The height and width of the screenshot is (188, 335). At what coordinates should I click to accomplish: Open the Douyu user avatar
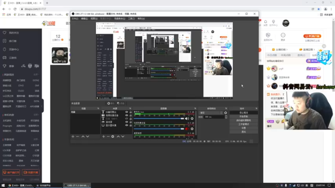[286, 23]
